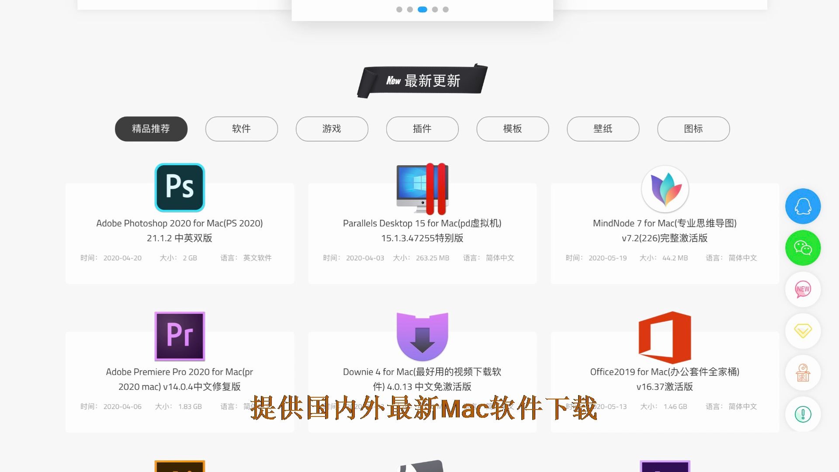Switch to the 图标 category tab

[x=693, y=129]
